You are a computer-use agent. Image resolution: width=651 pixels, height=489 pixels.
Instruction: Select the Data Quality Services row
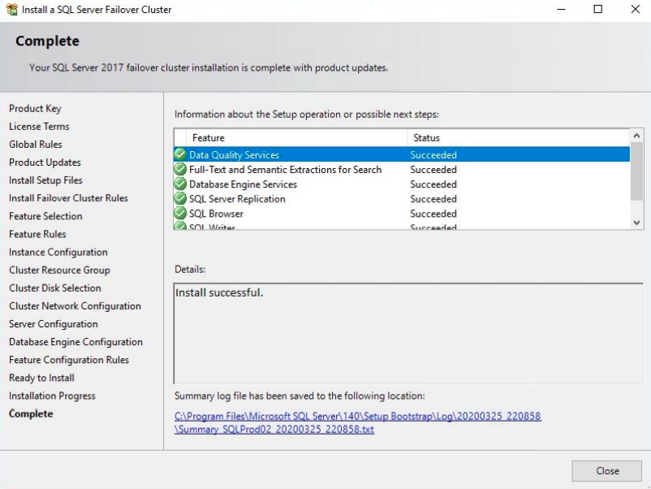(402, 154)
